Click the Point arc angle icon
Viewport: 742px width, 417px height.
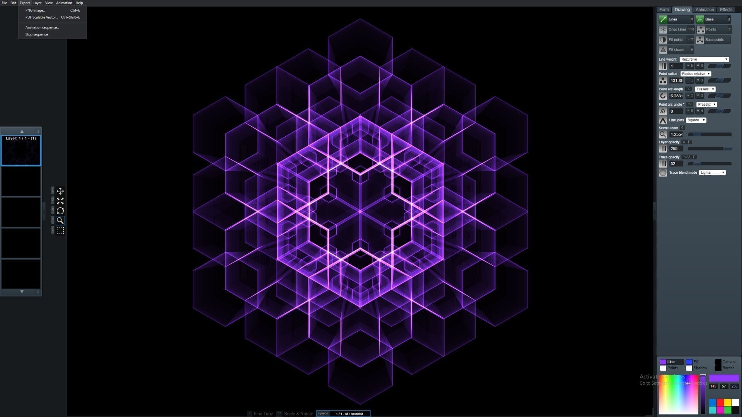663,111
